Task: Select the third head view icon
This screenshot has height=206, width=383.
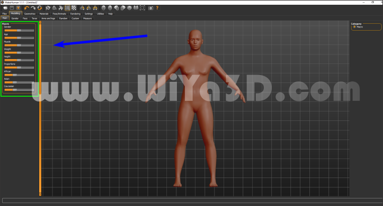Action: pyautogui.click(x=117, y=8)
